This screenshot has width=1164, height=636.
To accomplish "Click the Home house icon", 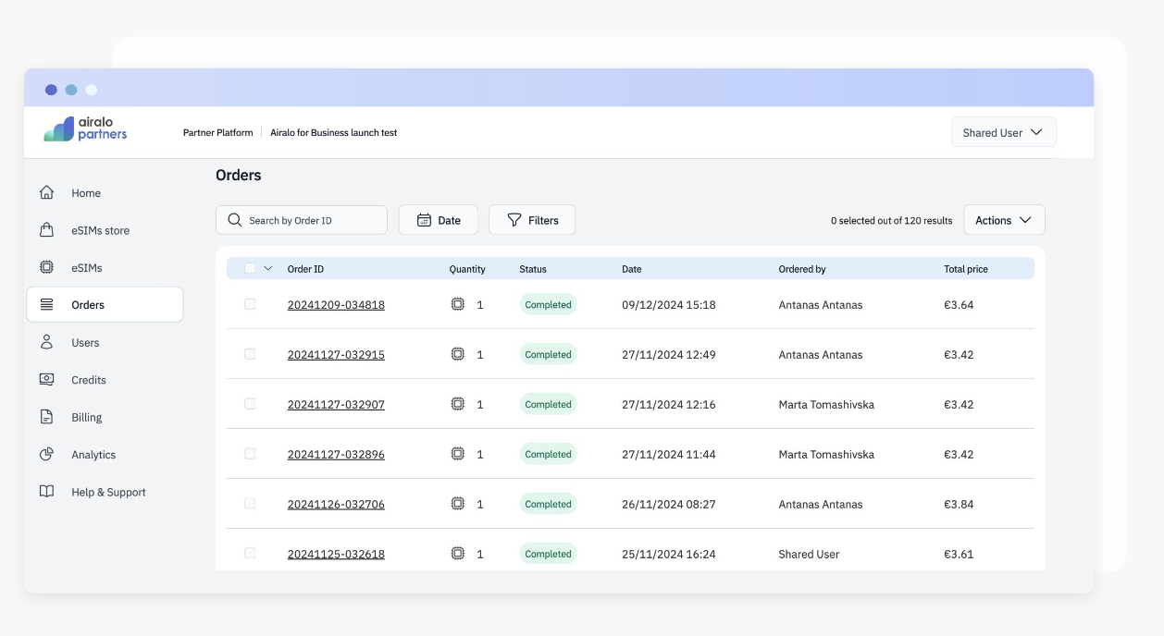I will point(46,192).
